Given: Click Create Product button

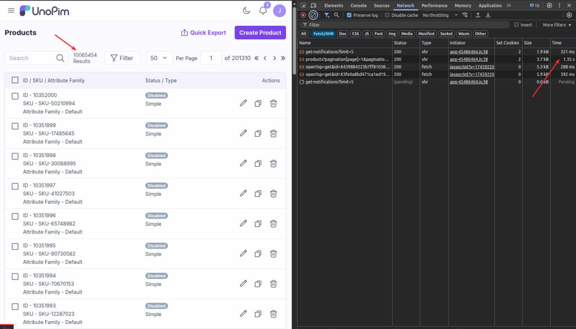Looking at the screenshot, I should (x=260, y=33).
